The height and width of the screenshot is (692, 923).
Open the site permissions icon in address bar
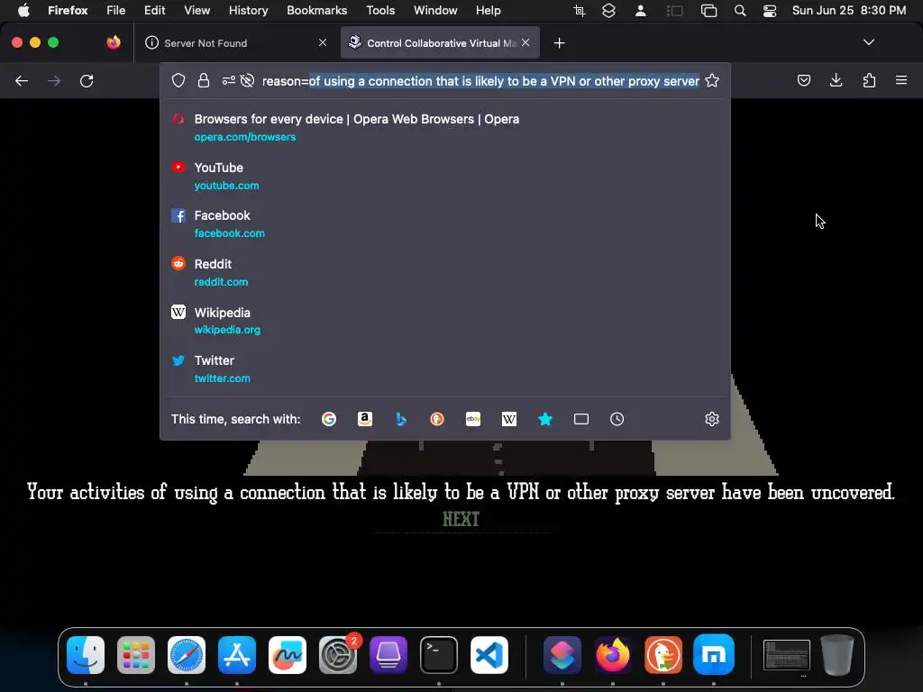(x=228, y=80)
